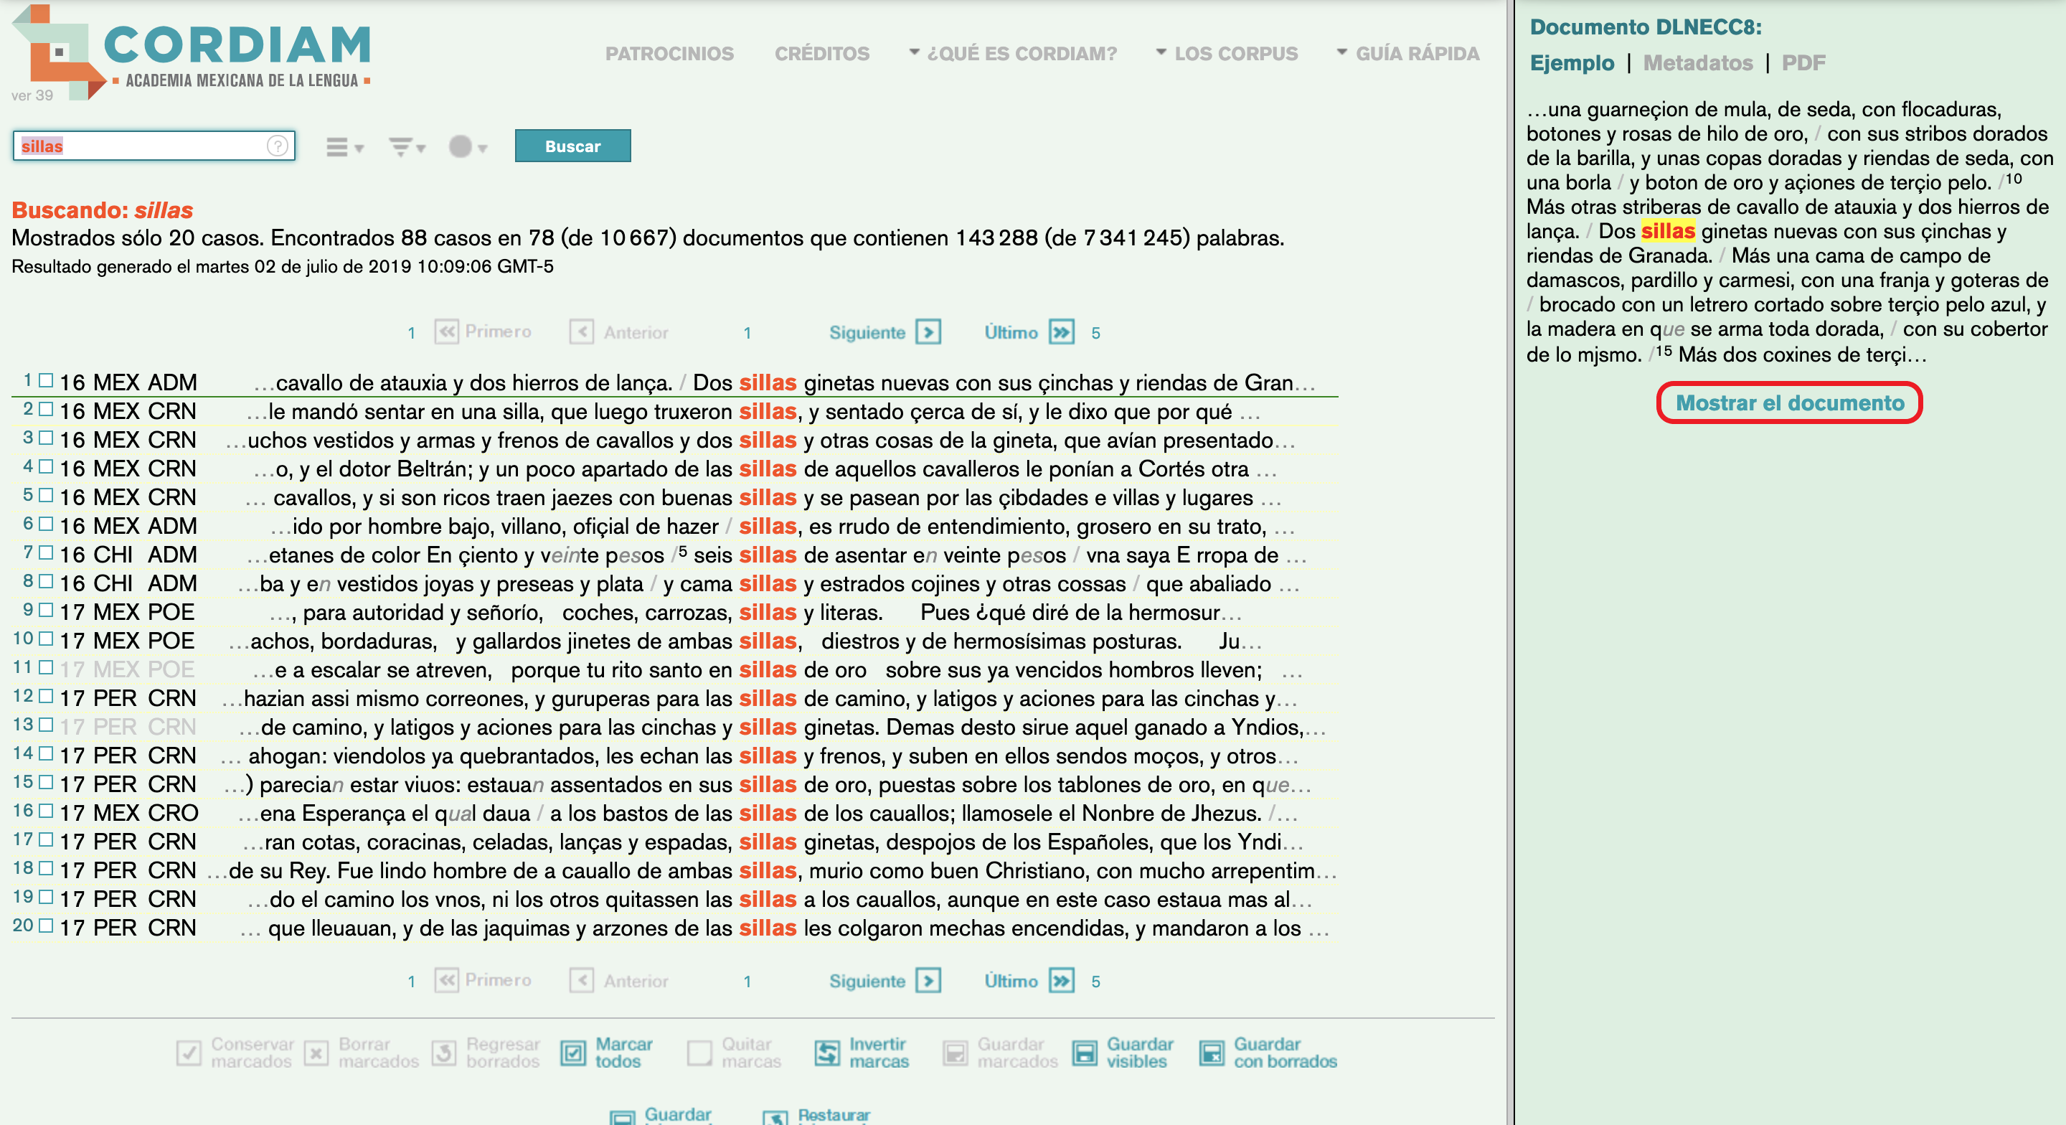Open the gray circle color selector
Image resolution: width=2066 pixels, height=1125 pixels.
click(x=468, y=147)
